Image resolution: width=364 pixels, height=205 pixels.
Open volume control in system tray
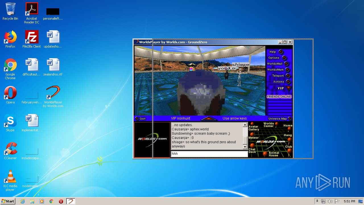(330, 201)
